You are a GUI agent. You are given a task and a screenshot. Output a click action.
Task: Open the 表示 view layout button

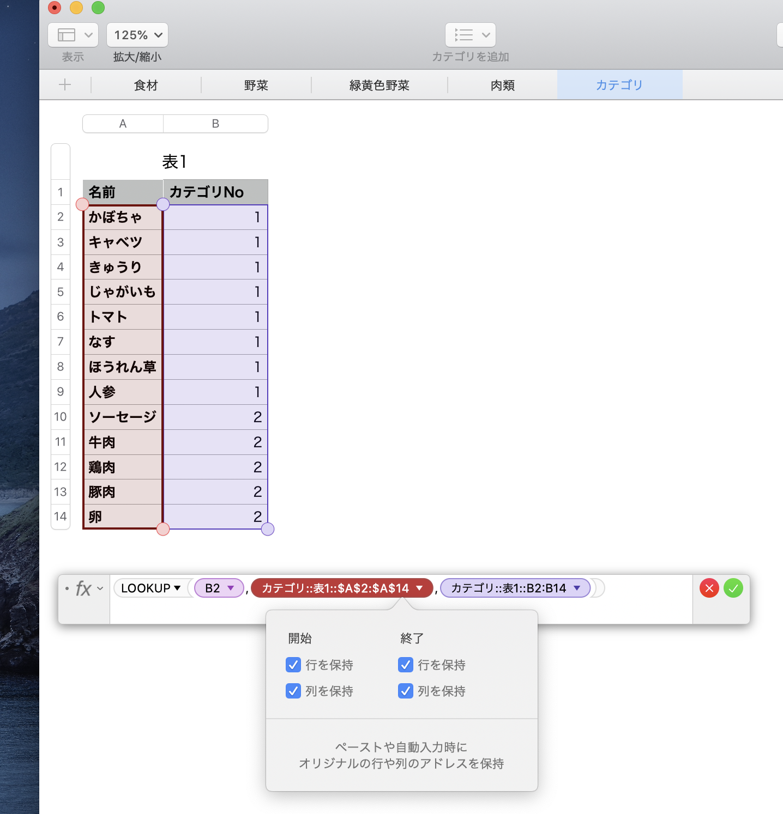73,35
